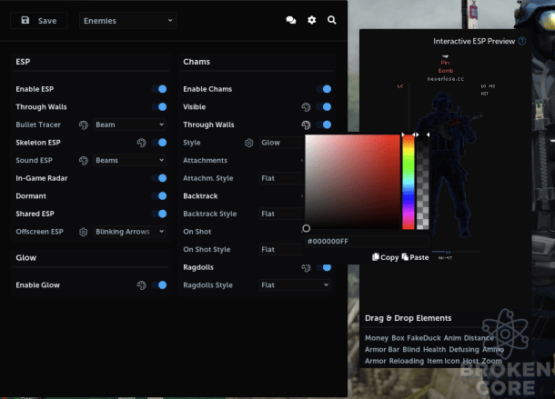Click the Interactive ESP Preview help icon

click(521, 41)
